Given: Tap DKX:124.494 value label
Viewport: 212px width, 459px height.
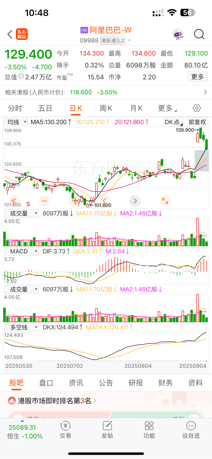Looking at the screenshot, I should tap(63, 327).
